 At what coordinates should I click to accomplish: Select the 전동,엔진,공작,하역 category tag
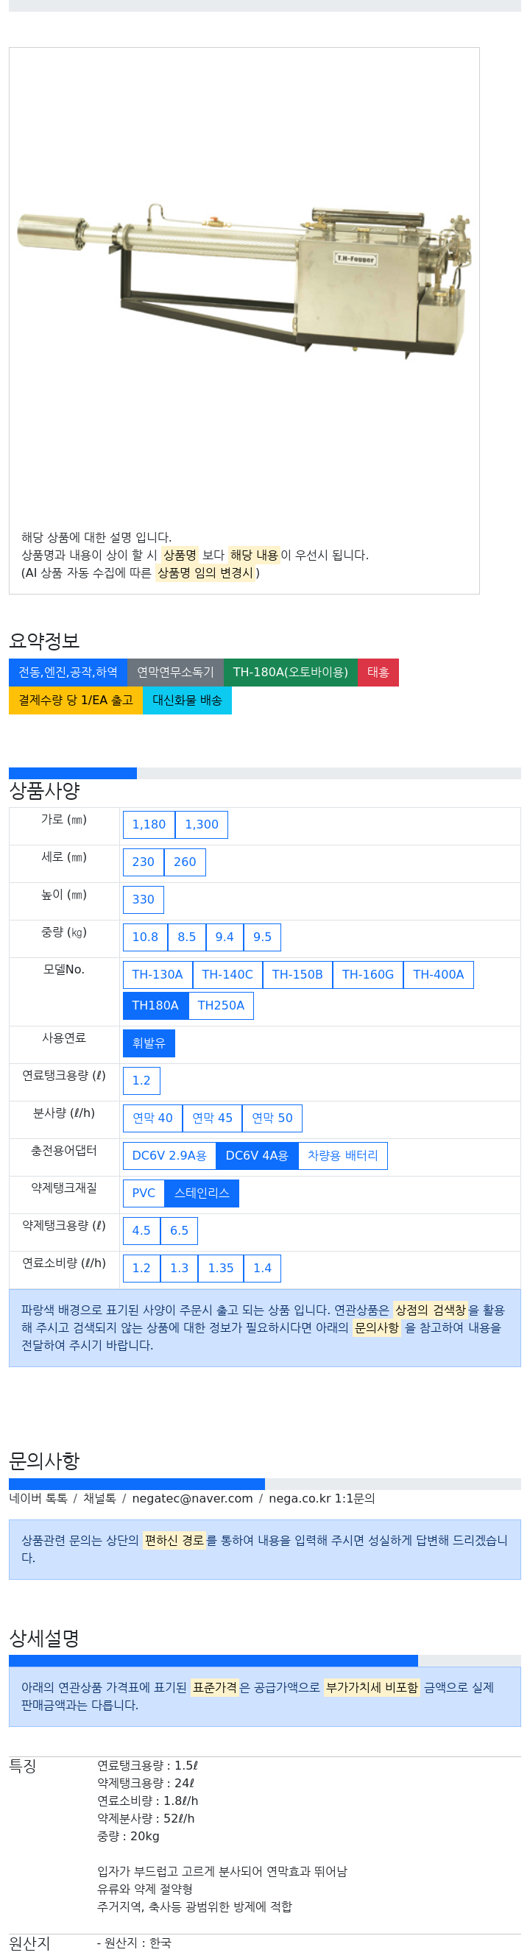click(68, 673)
